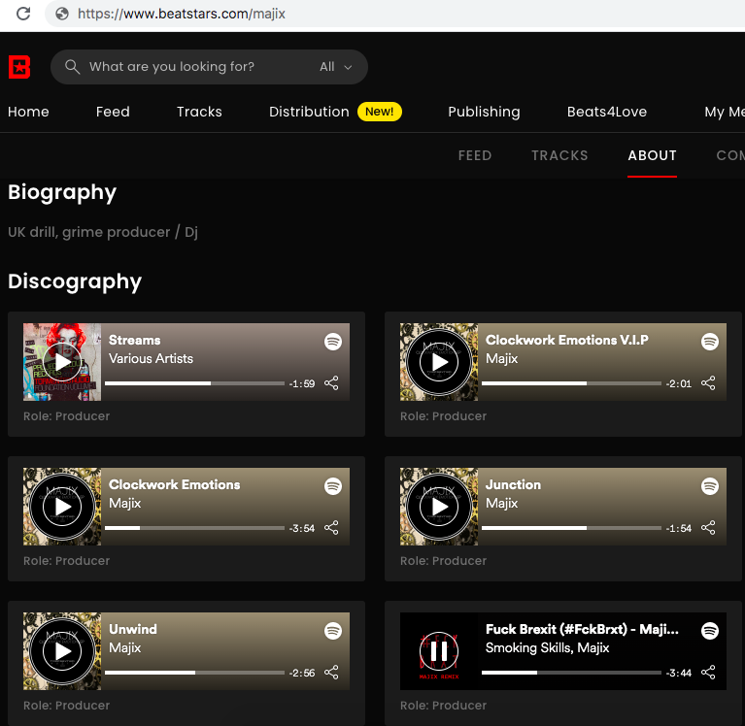Seek within Clockwork Emotions V.I.P progress bar

pos(571,383)
